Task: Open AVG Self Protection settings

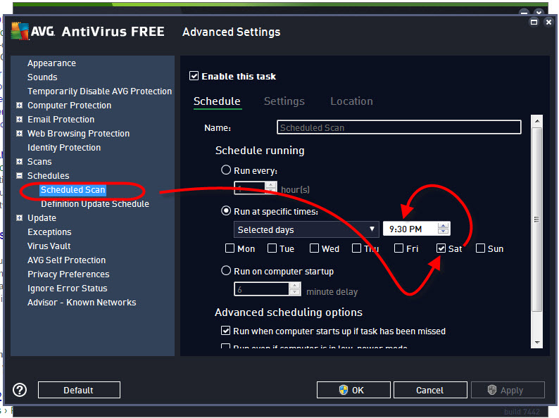Action: pos(67,260)
